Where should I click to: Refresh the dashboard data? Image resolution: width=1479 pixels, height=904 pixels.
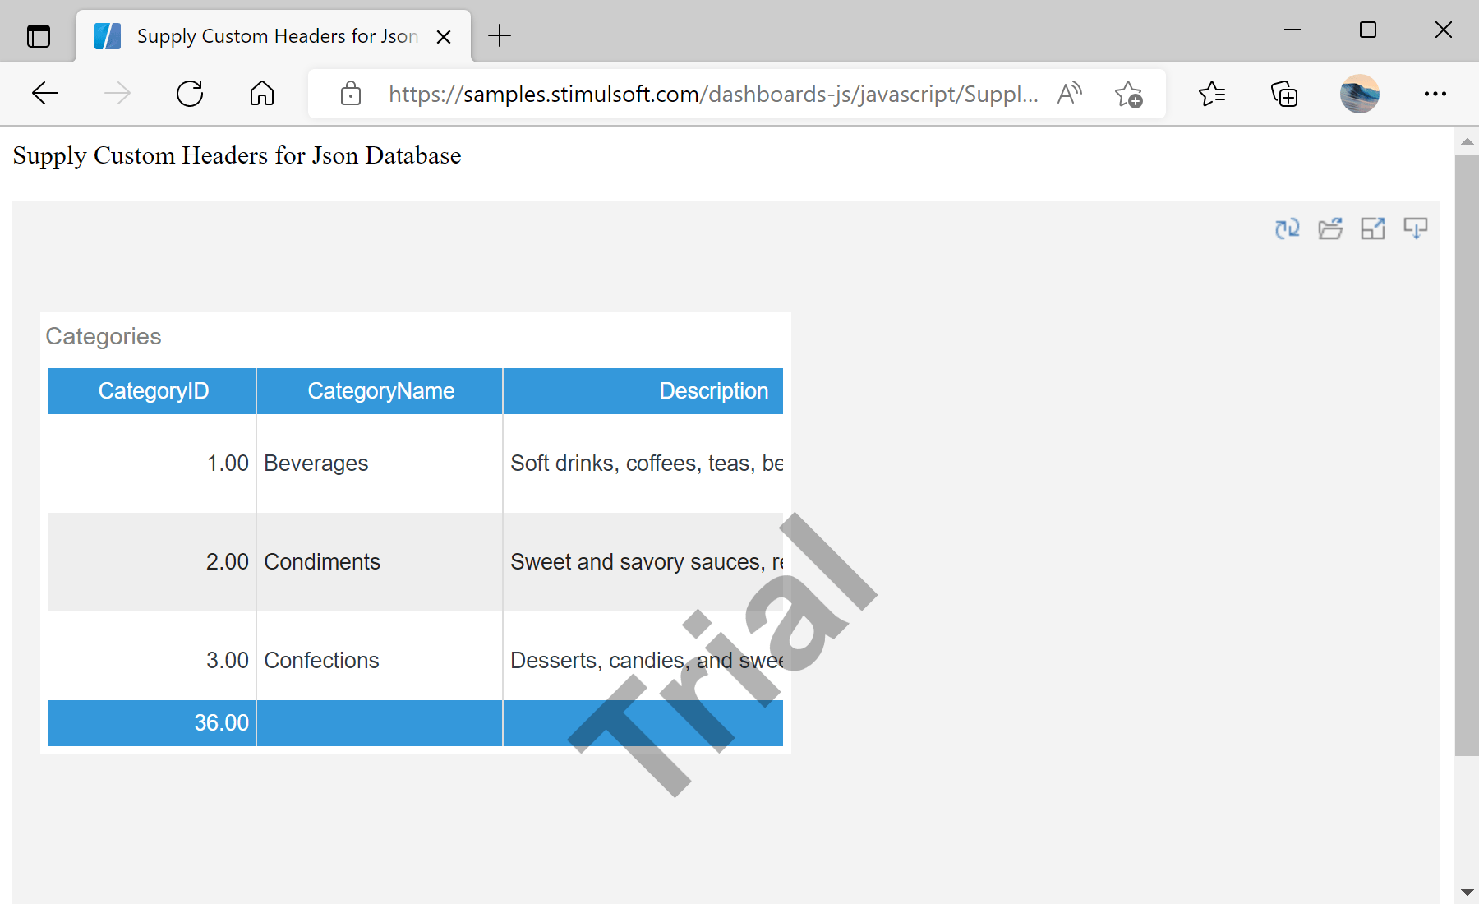pyautogui.click(x=1288, y=228)
